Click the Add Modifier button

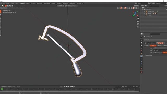(155, 40)
